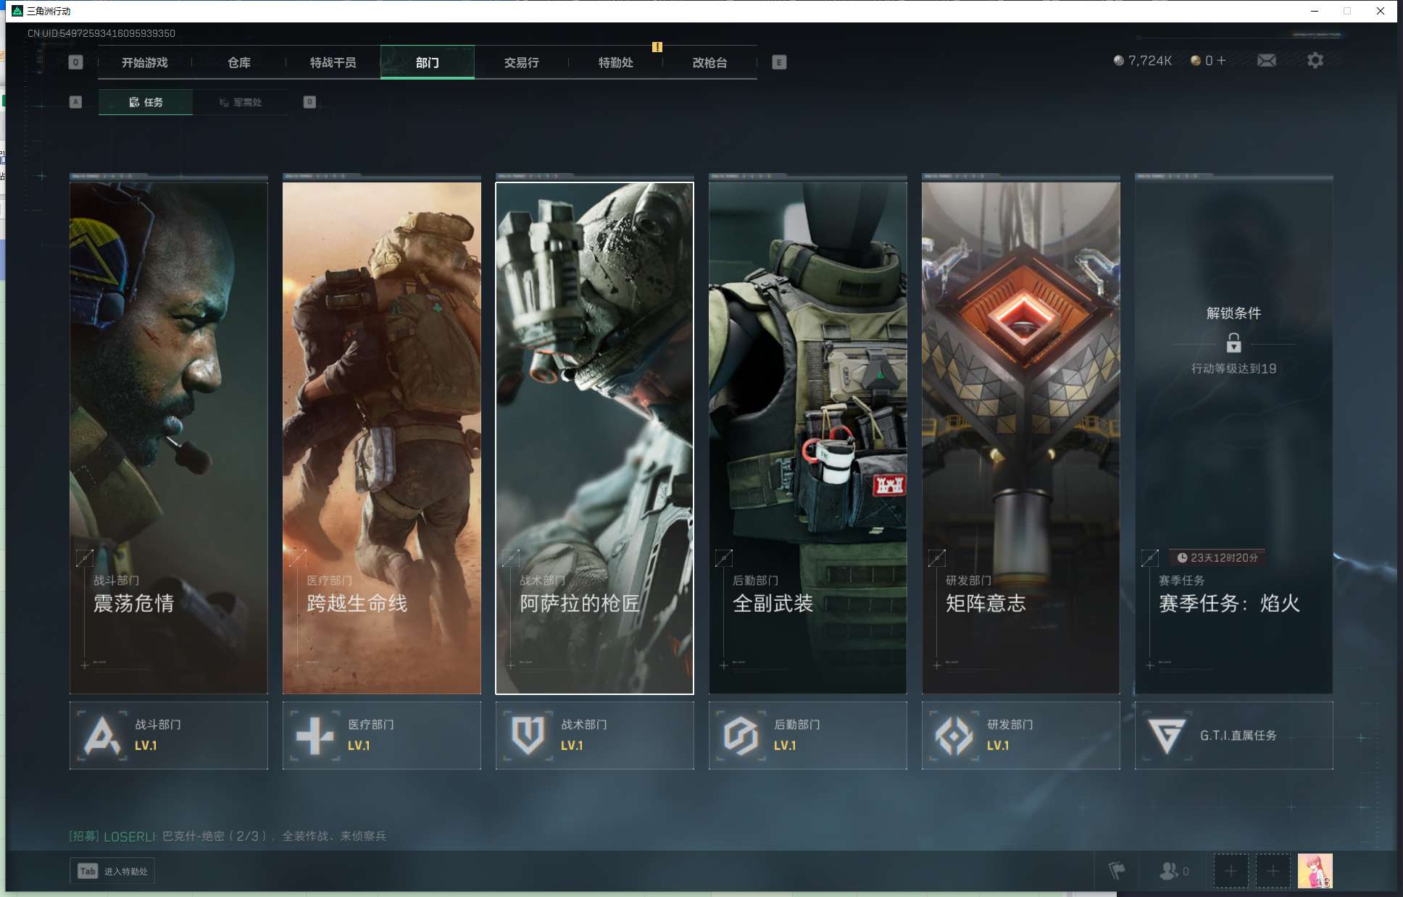Switch to the 改枪台 tab
This screenshot has height=897, width=1403.
click(x=710, y=62)
